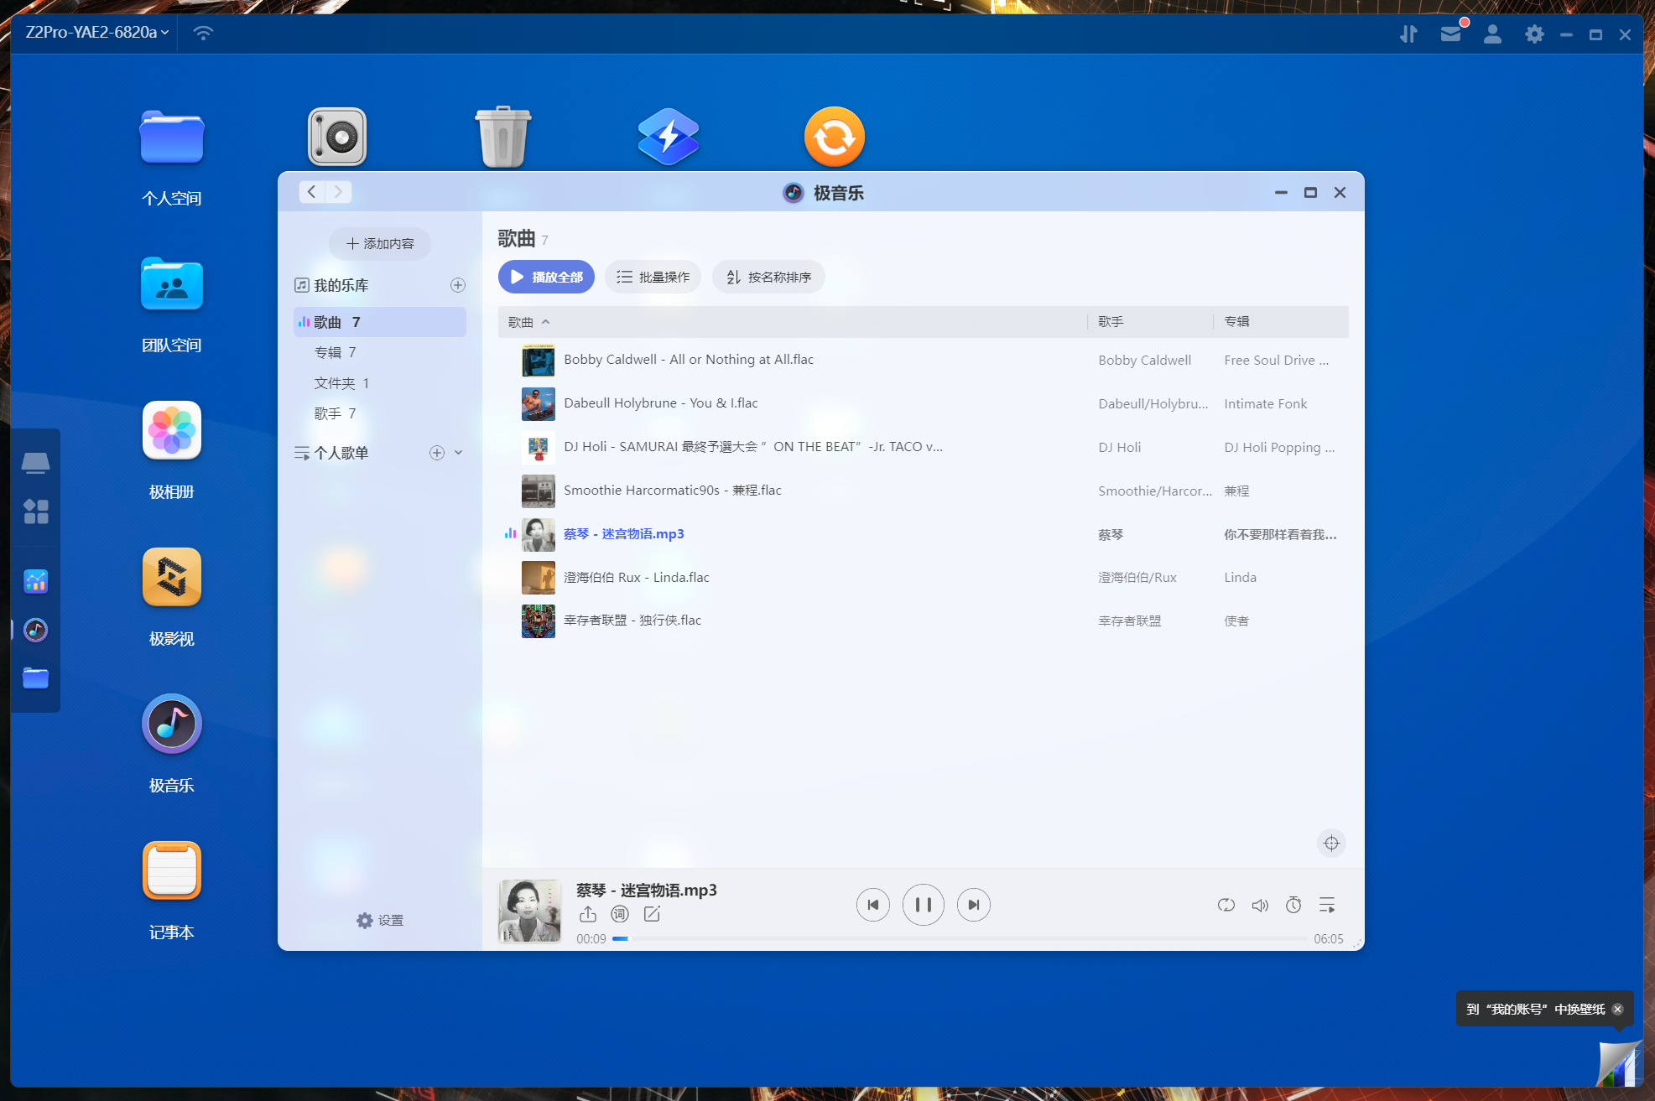Click the 添加内容 button

(x=380, y=243)
